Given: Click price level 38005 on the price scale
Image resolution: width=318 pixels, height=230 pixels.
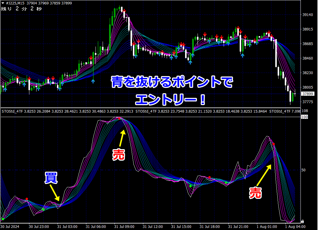Looking at the screenshot, I should click(308, 87).
